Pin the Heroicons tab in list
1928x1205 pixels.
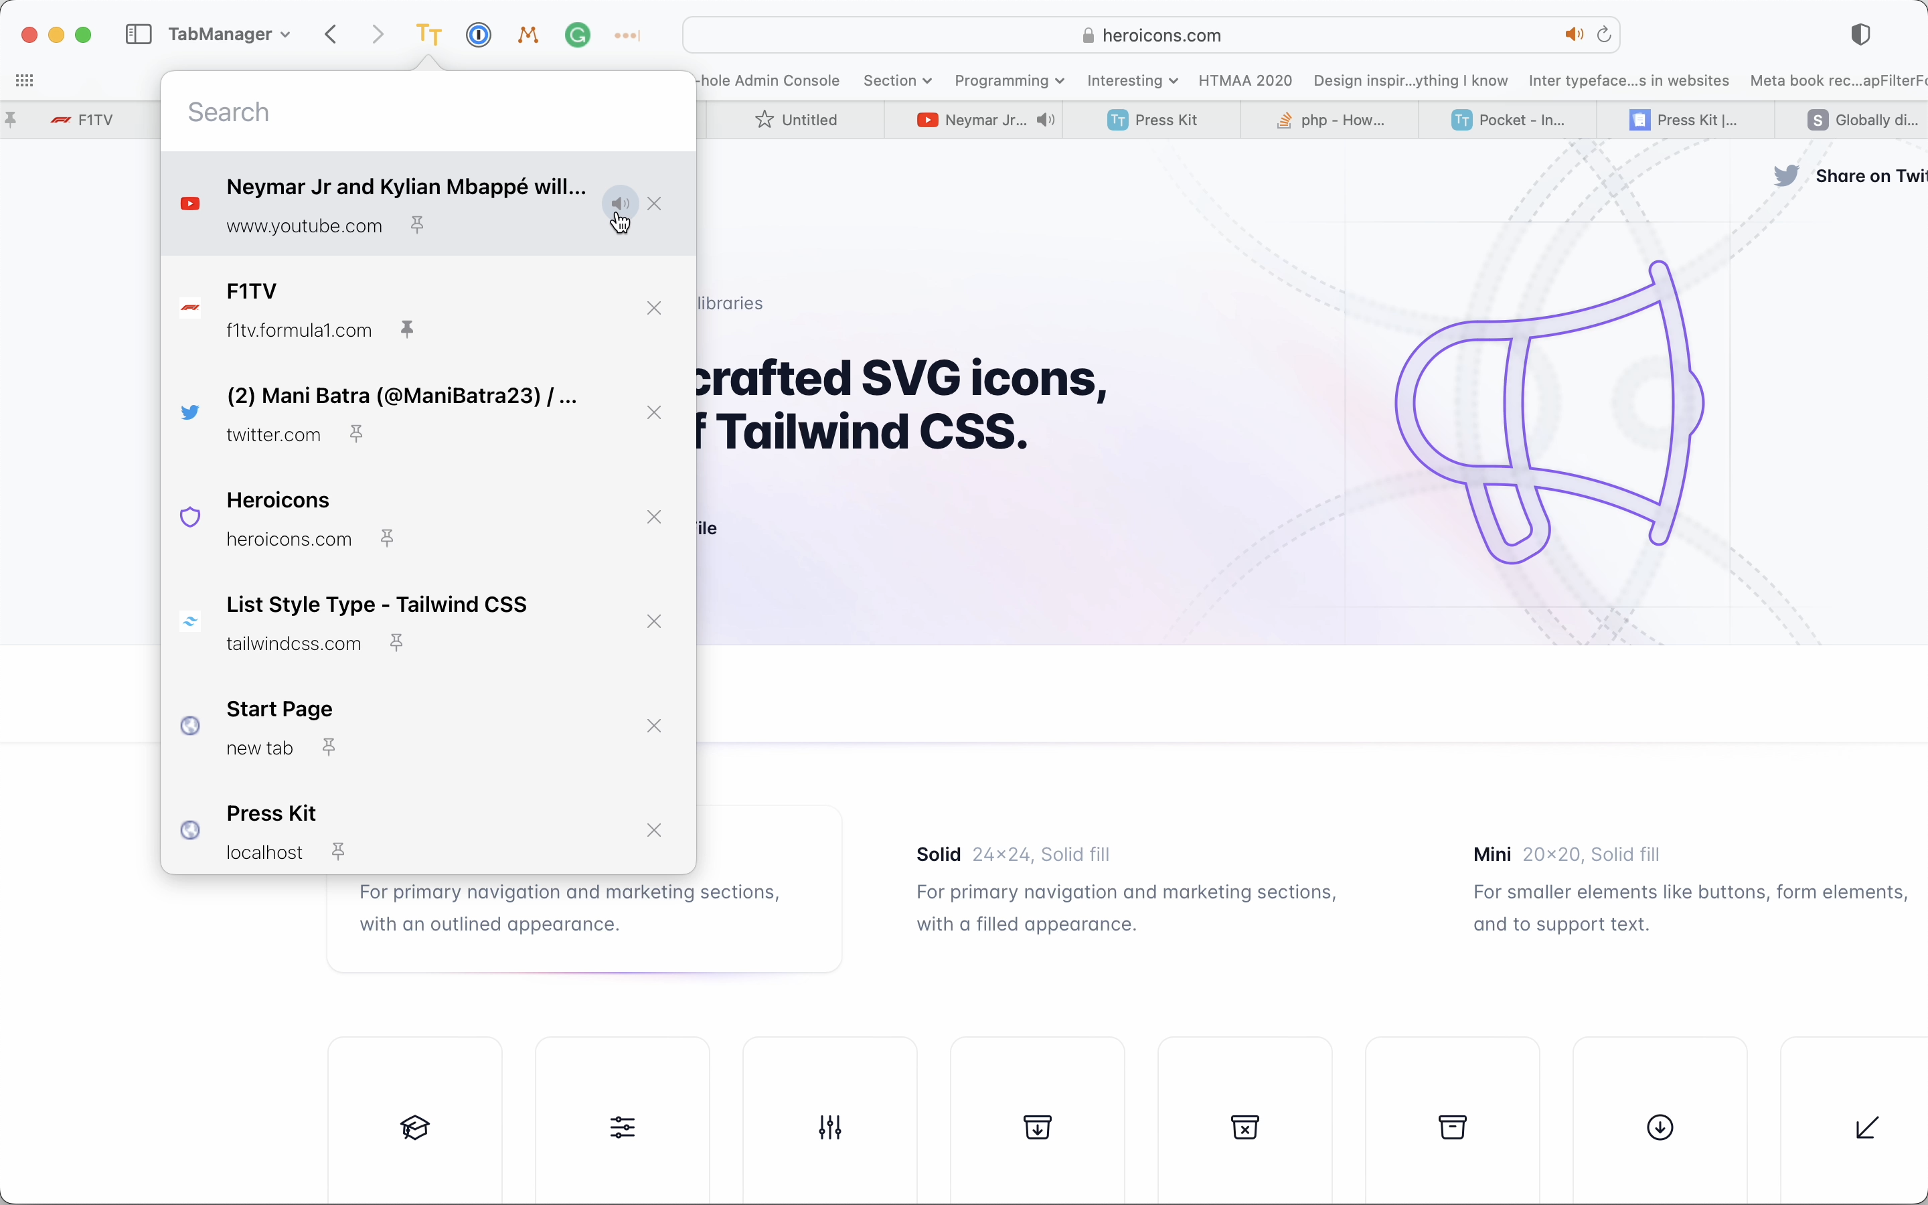387,538
